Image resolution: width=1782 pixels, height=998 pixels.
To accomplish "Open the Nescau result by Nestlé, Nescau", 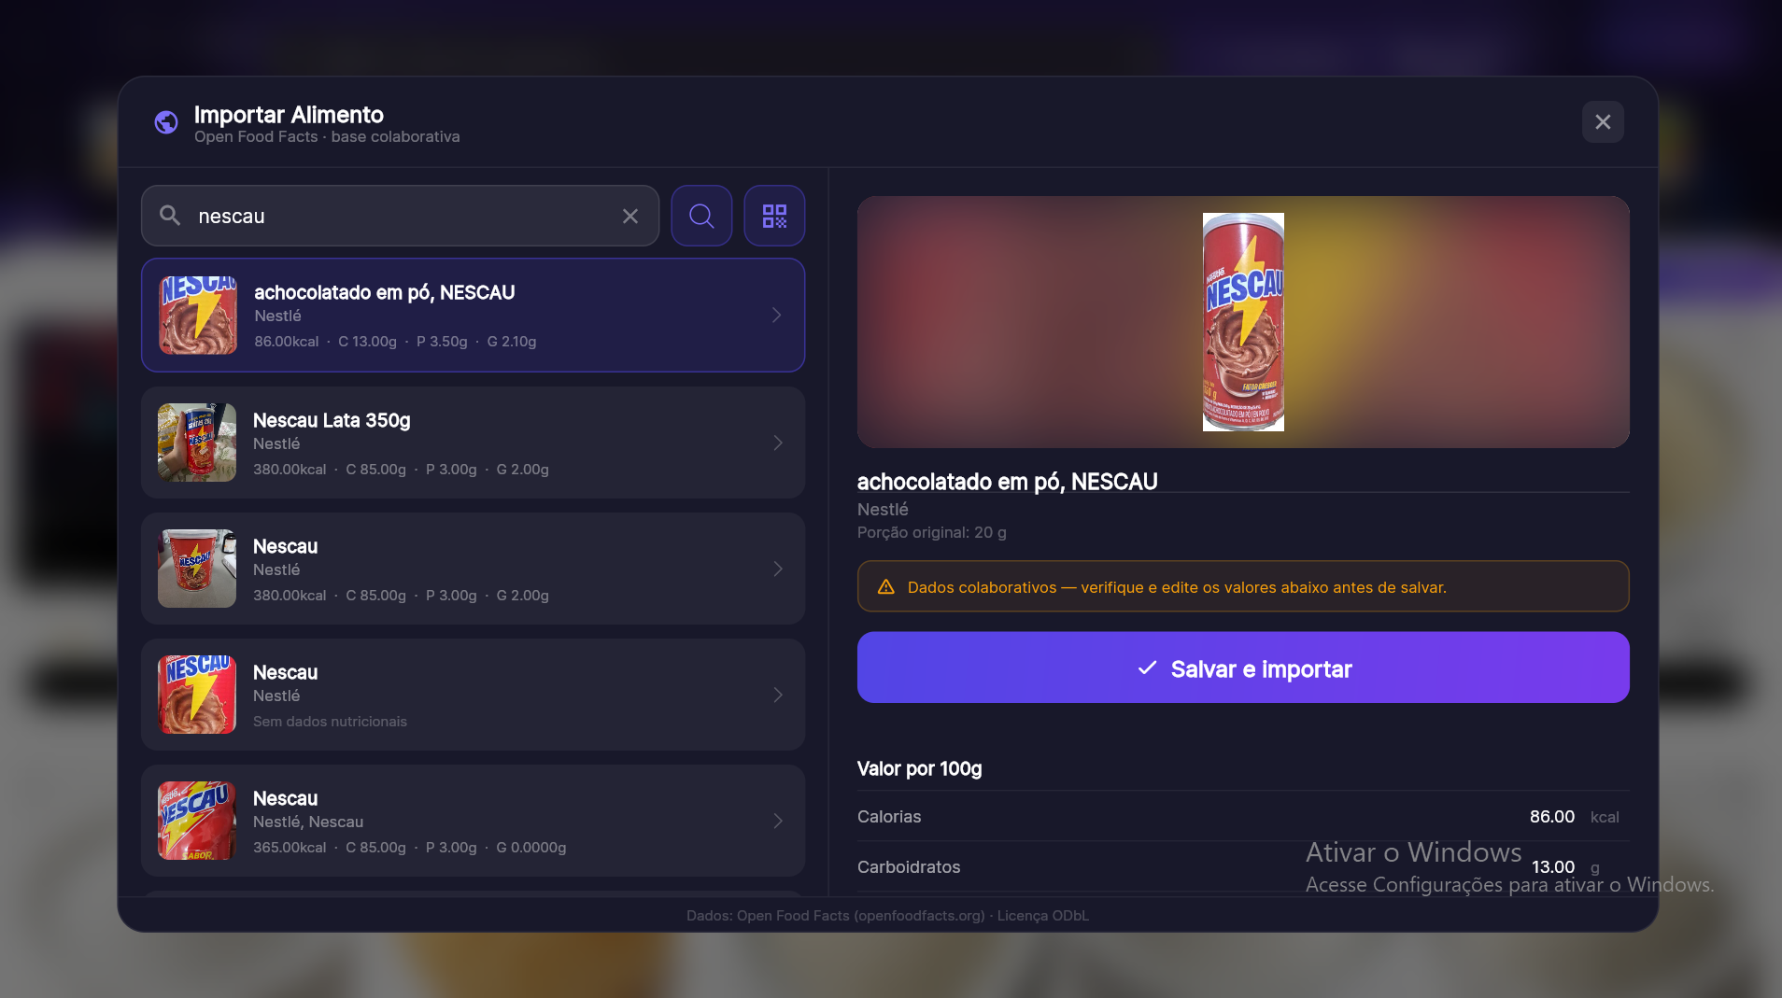I will pos(473,821).
